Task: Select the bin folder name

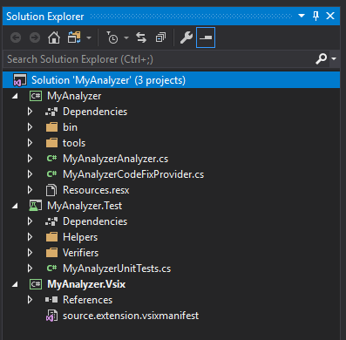Action: click(70, 127)
